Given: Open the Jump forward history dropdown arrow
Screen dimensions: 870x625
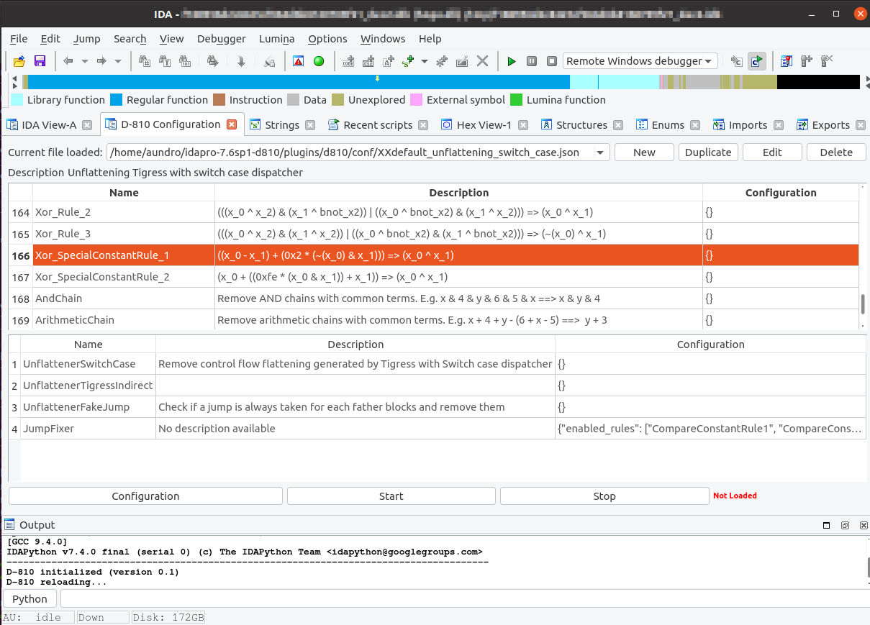Looking at the screenshot, I should (118, 61).
